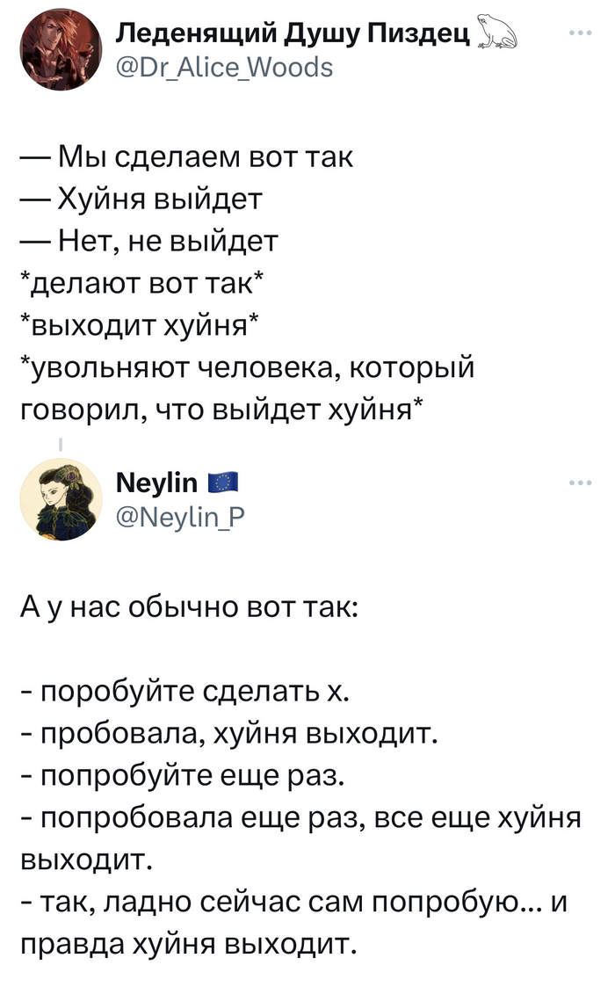Open more options on Neylin's reply
The image size is (615, 987).
point(578,483)
